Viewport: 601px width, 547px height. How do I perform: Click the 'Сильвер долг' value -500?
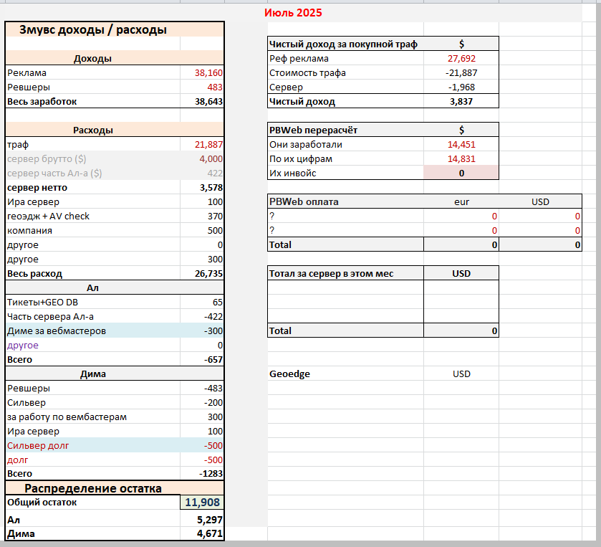[x=213, y=446]
